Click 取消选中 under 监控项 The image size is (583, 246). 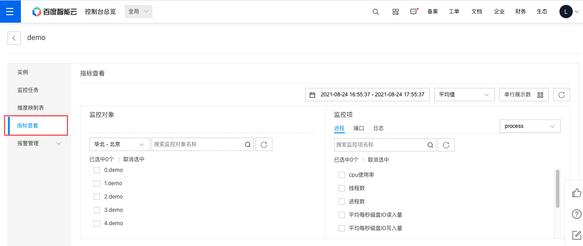pos(379,160)
